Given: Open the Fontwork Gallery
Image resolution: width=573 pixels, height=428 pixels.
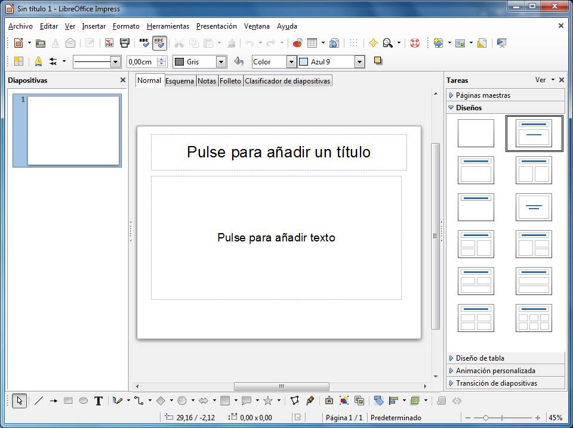Looking at the screenshot, I should (329, 401).
